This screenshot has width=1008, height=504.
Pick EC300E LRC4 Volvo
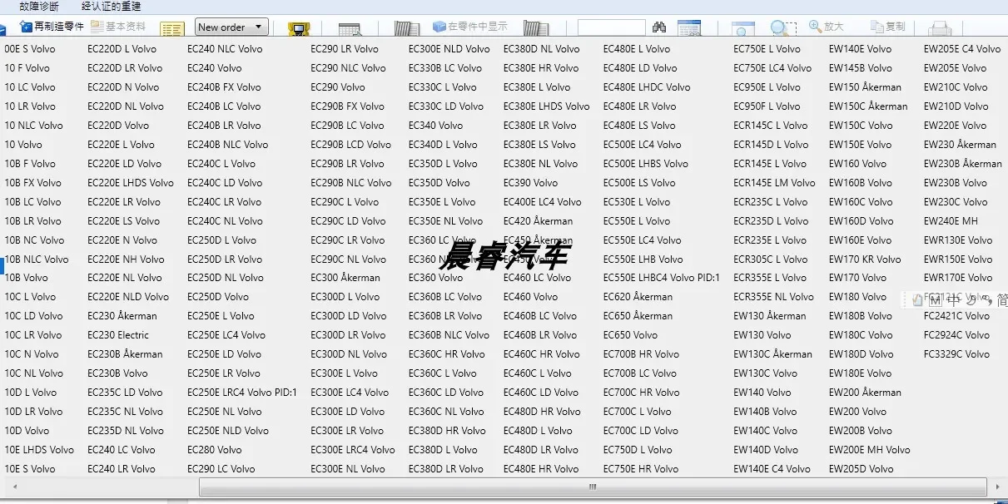[x=353, y=450]
